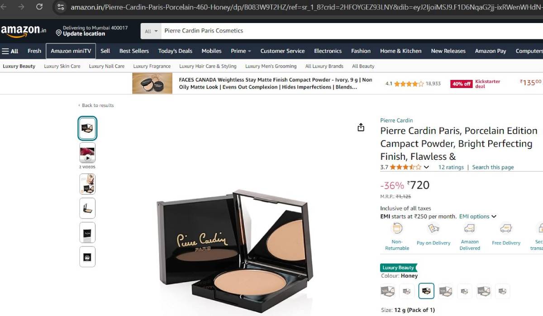Click the Free Delivery truck icon
Image resolution: width=543 pixels, height=316 pixels.
click(x=506, y=228)
